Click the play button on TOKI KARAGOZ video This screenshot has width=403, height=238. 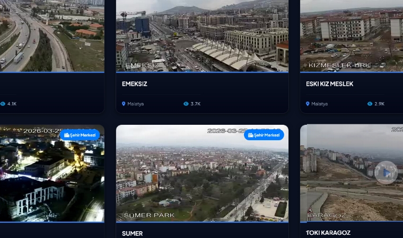(386, 172)
